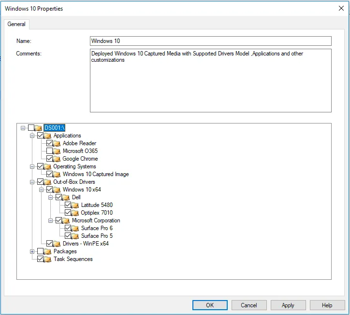Uncheck the Windows 10 x64 checkbox
Viewport: 350px width, 315px height.
pos(50,190)
